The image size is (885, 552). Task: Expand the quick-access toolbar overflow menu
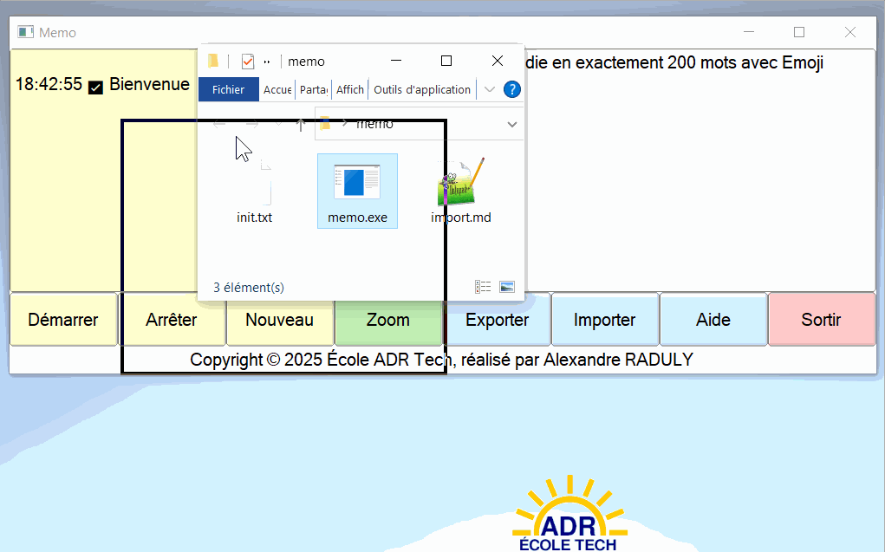tap(267, 61)
